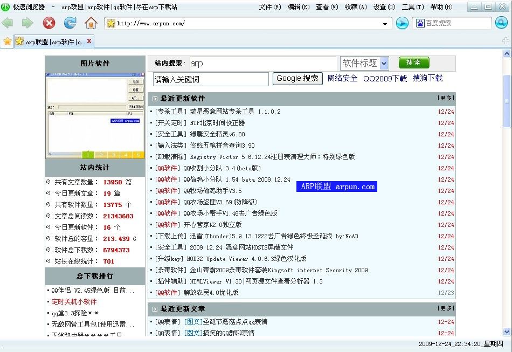Open the 网络安全 link
The image size is (512, 352).
[342, 78]
